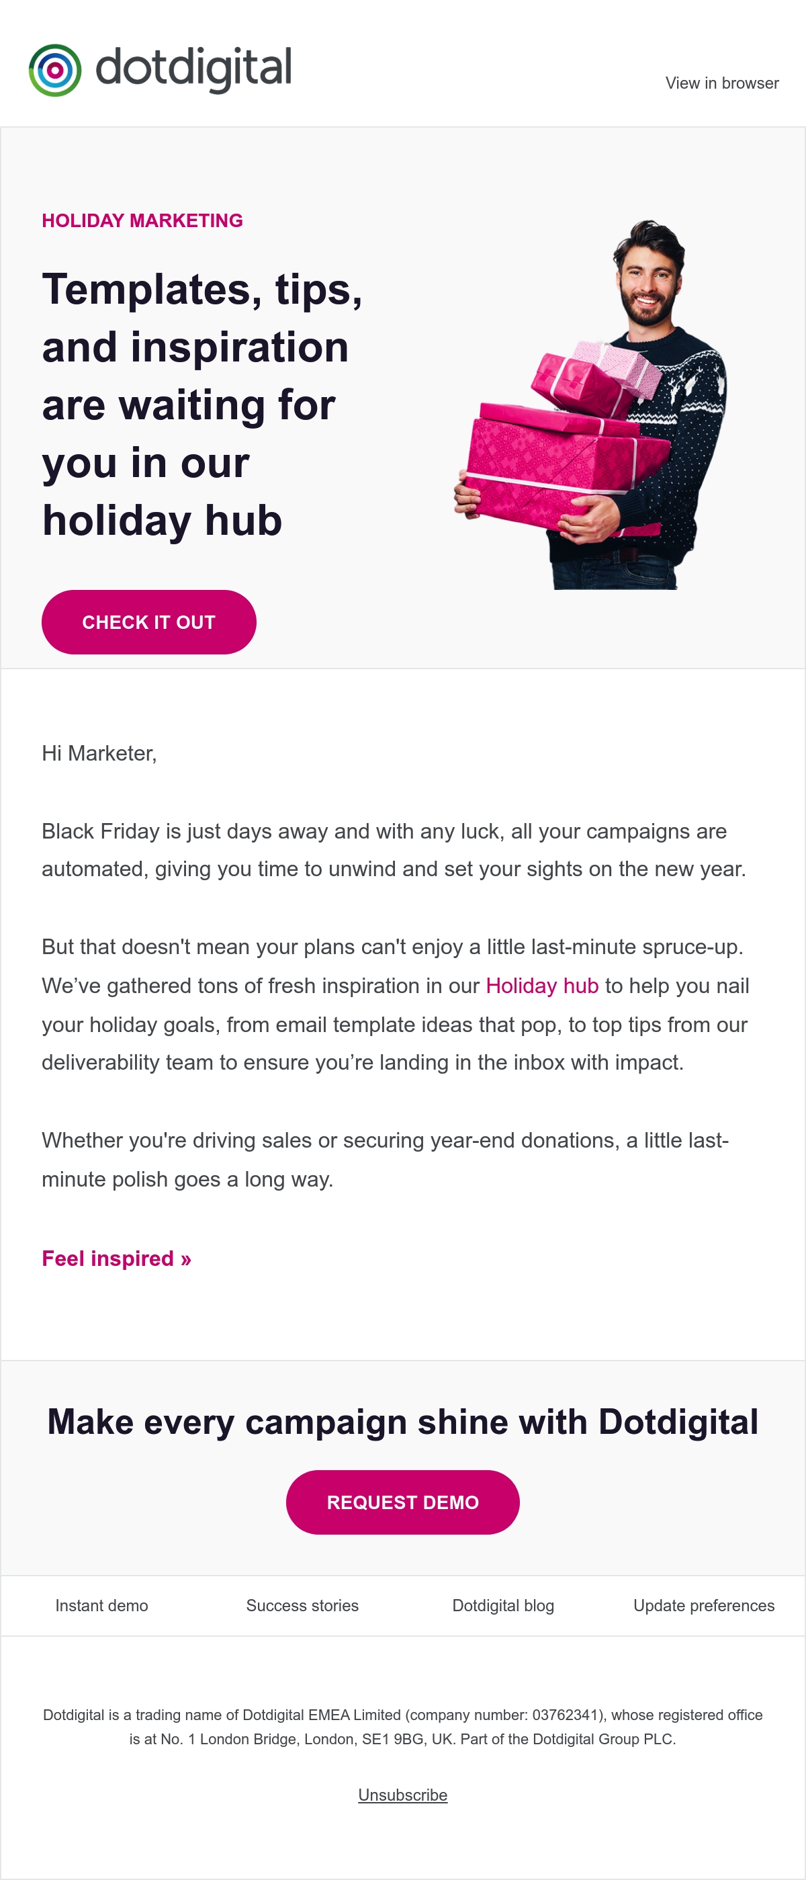
Task: Click the Unsubscribe link
Action: tap(402, 1795)
